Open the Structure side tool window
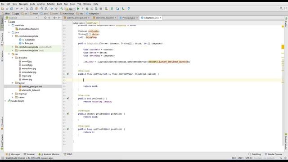288x162 pixels. point(2,40)
